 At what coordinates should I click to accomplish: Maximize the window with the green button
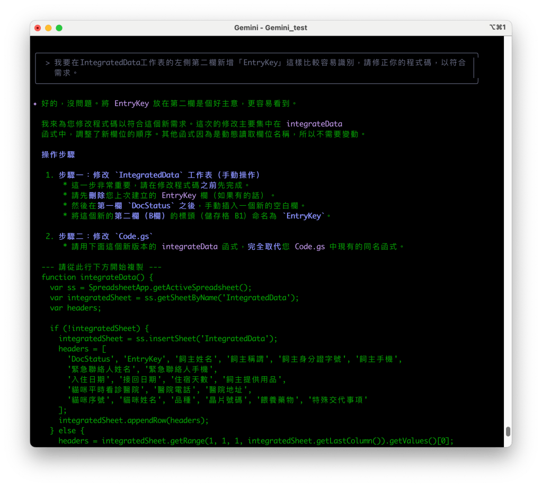[59, 28]
